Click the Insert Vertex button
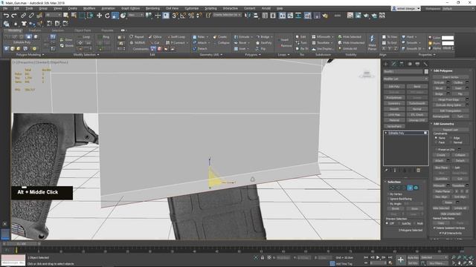The height and width of the screenshot is (267, 476). click(450, 77)
